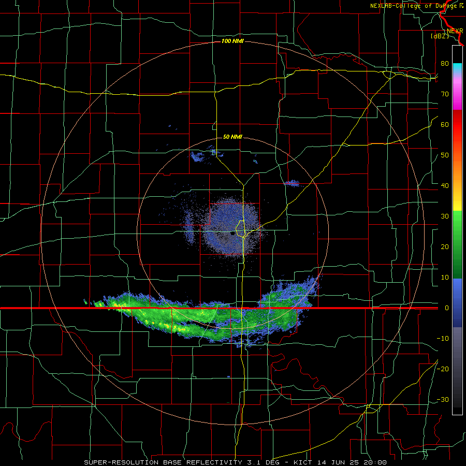This screenshot has height=466, width=466.
Task: Click the -20 value on dBZ scale
Action: pos(443,369)
